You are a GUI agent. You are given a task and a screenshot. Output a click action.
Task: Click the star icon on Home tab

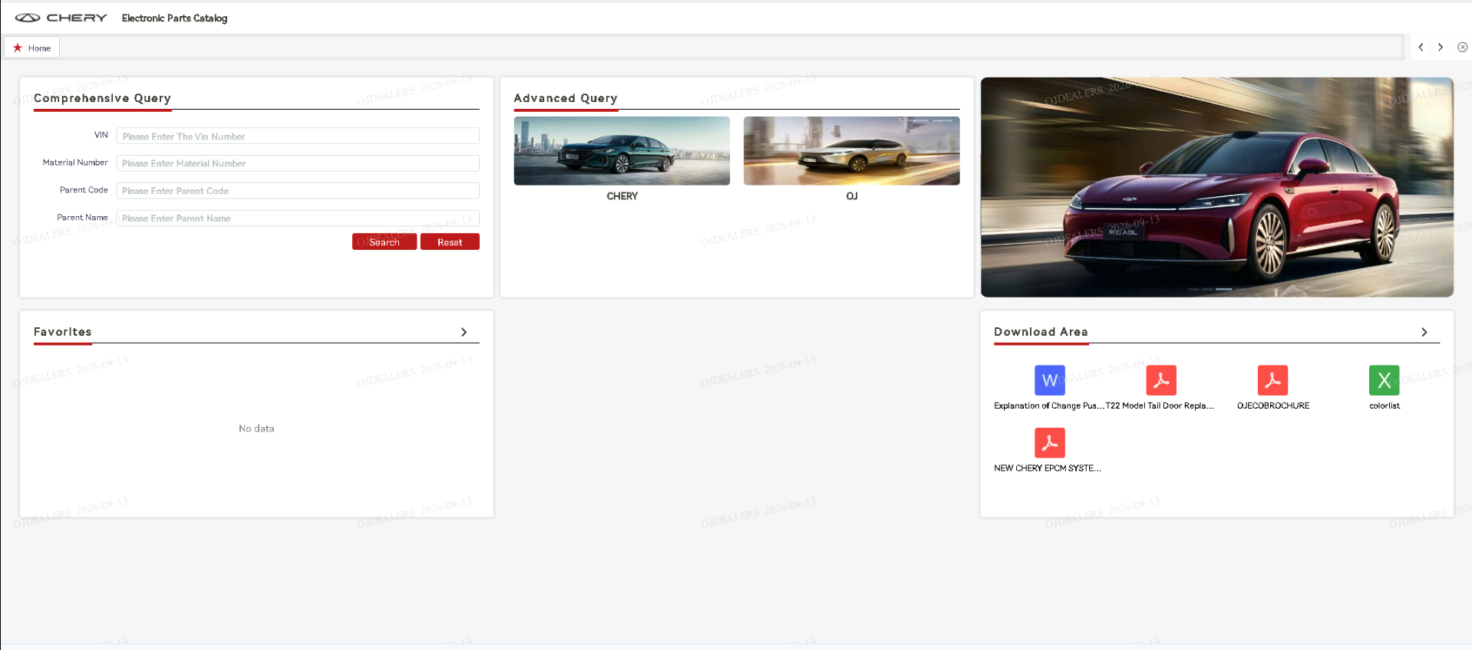18,48
